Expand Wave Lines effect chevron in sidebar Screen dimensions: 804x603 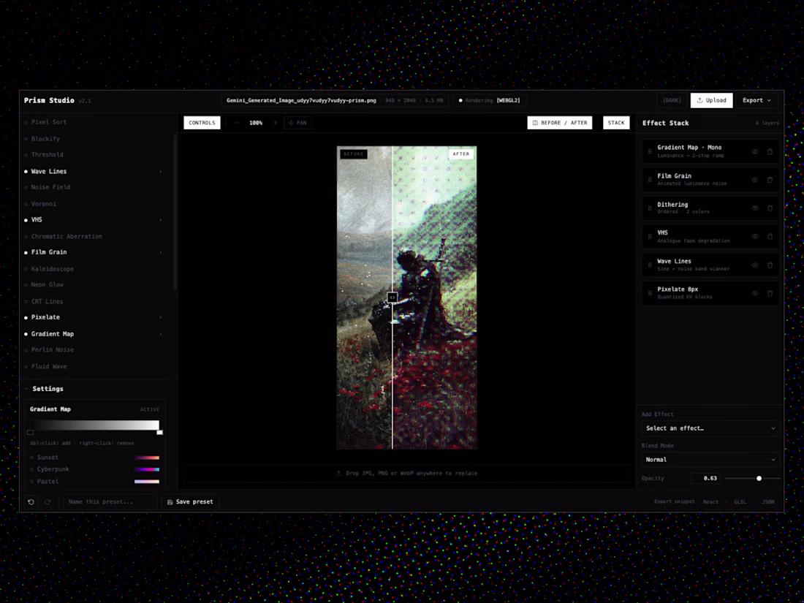161,172
